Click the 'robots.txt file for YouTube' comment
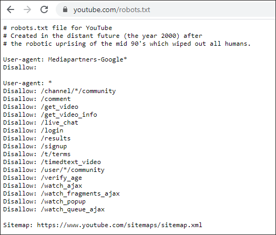 (x=62, y=28)
